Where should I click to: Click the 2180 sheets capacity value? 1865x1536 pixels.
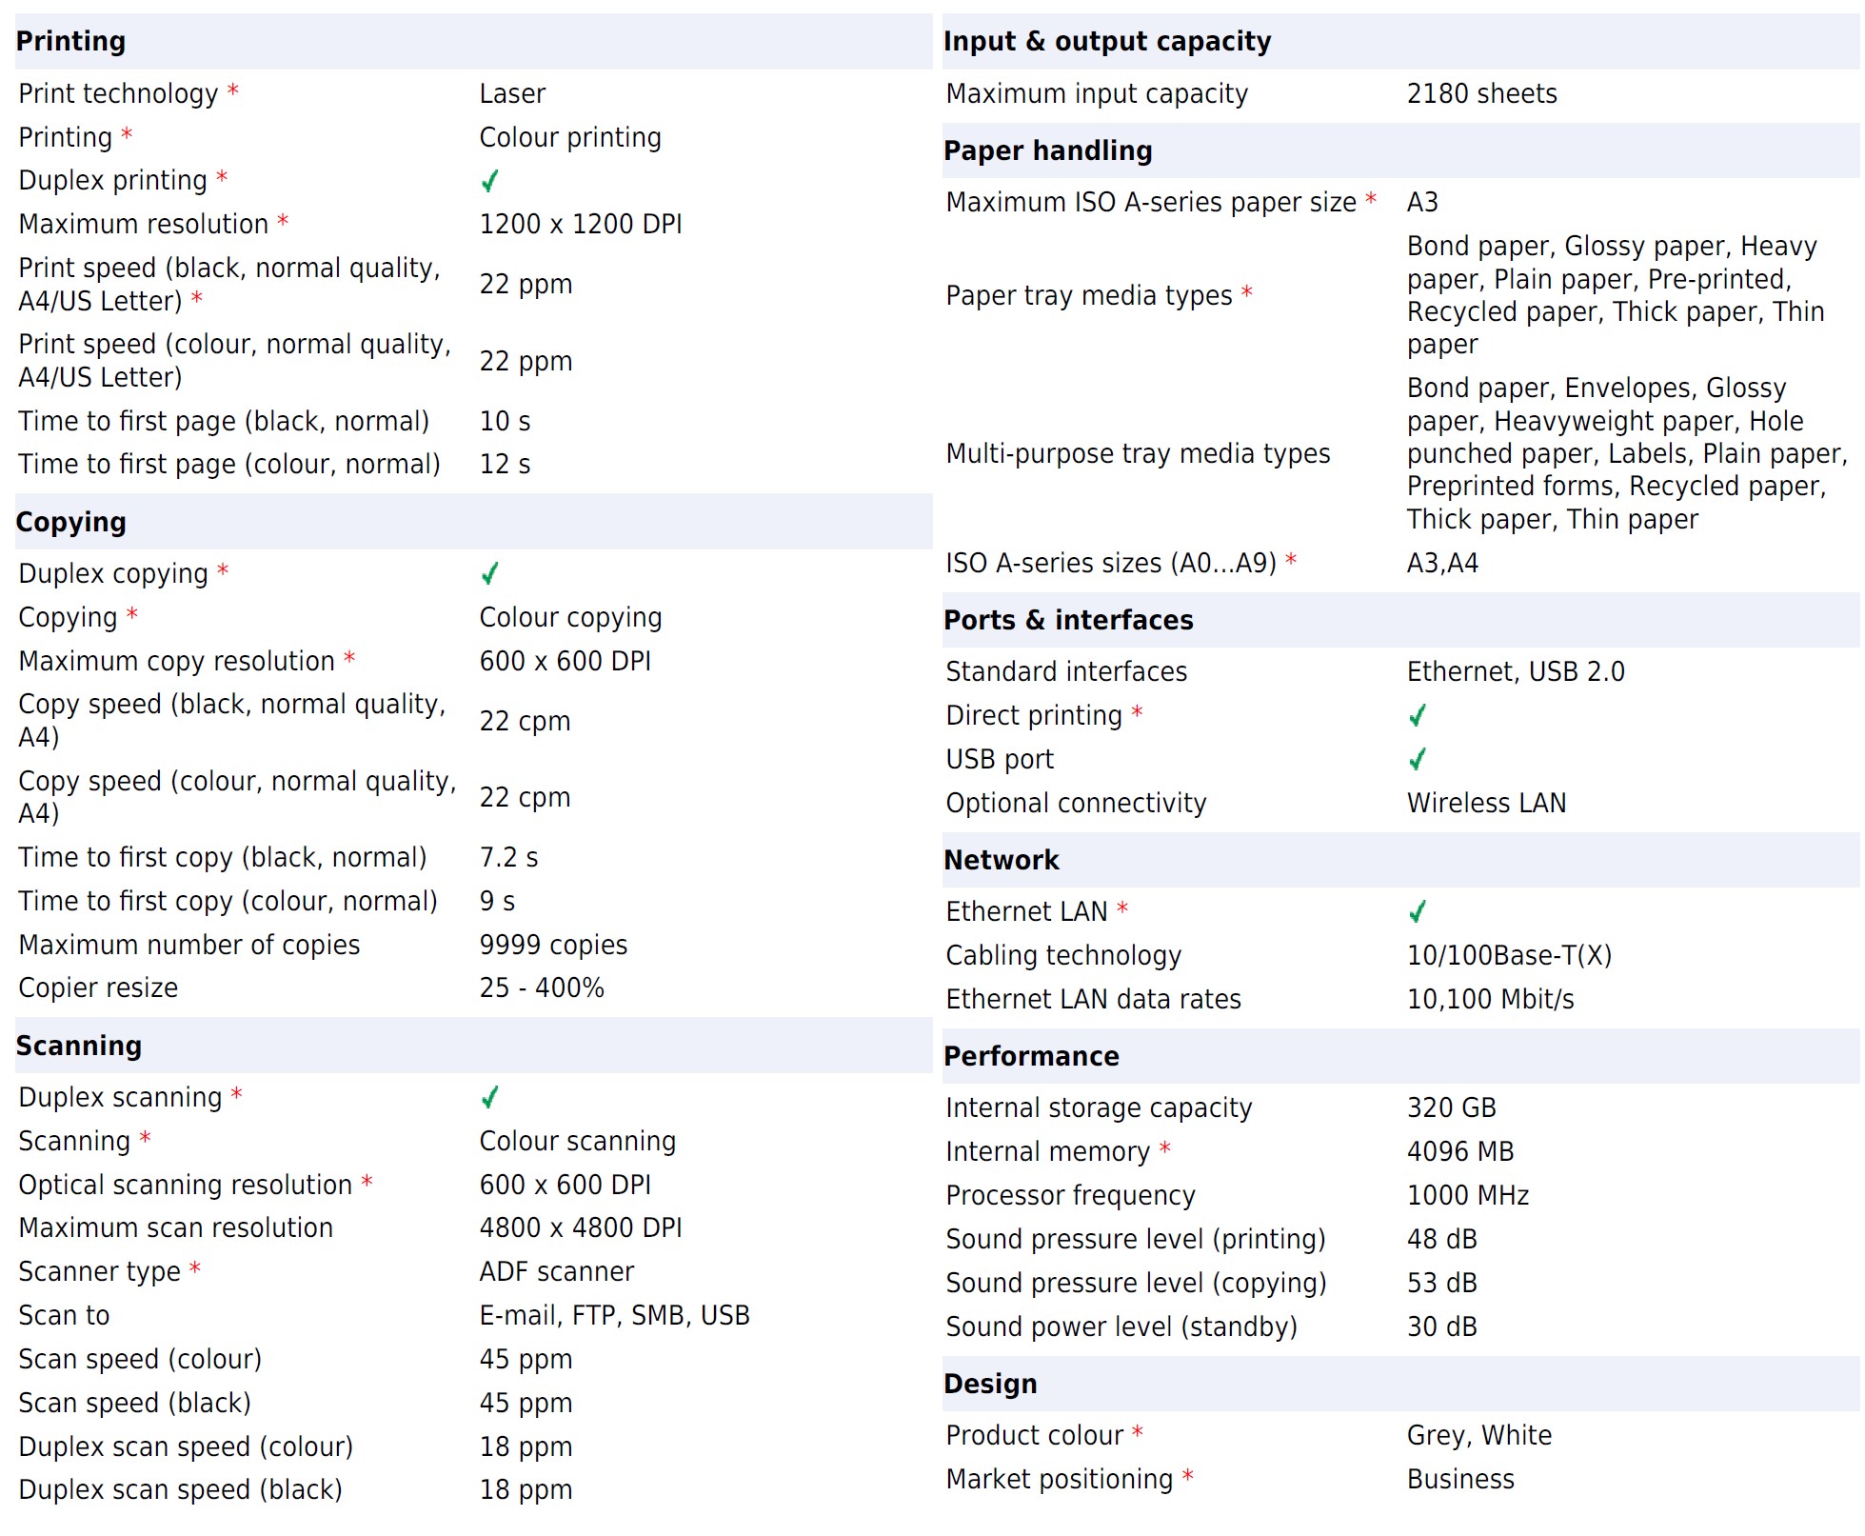click(1481, 93)
